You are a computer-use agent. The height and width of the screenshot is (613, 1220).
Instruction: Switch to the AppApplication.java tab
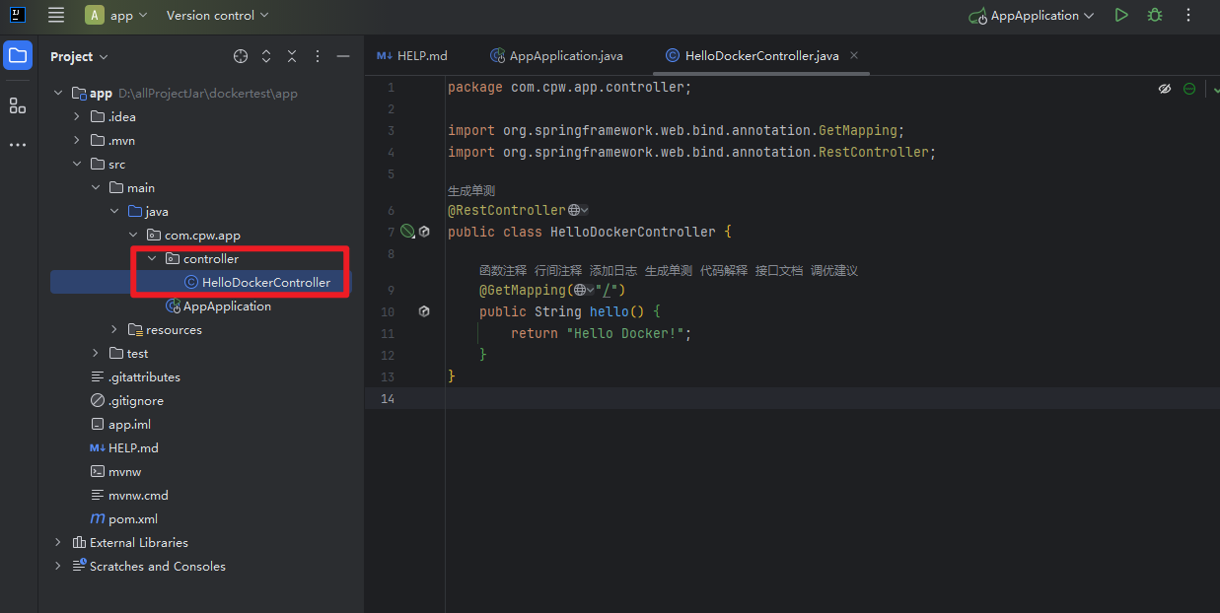coord(557,55)
